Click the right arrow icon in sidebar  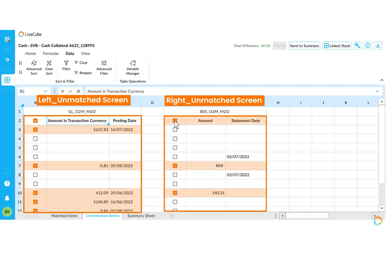point(7,60)
